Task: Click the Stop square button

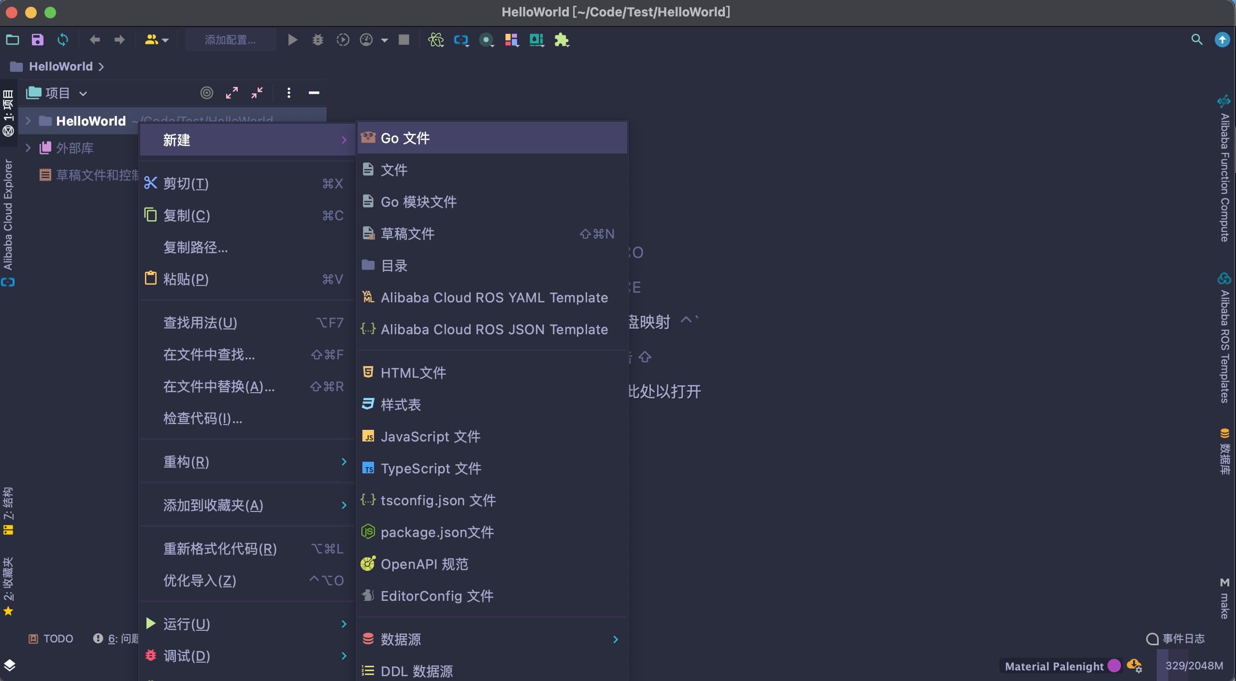Action: click(x=404, y=40)
